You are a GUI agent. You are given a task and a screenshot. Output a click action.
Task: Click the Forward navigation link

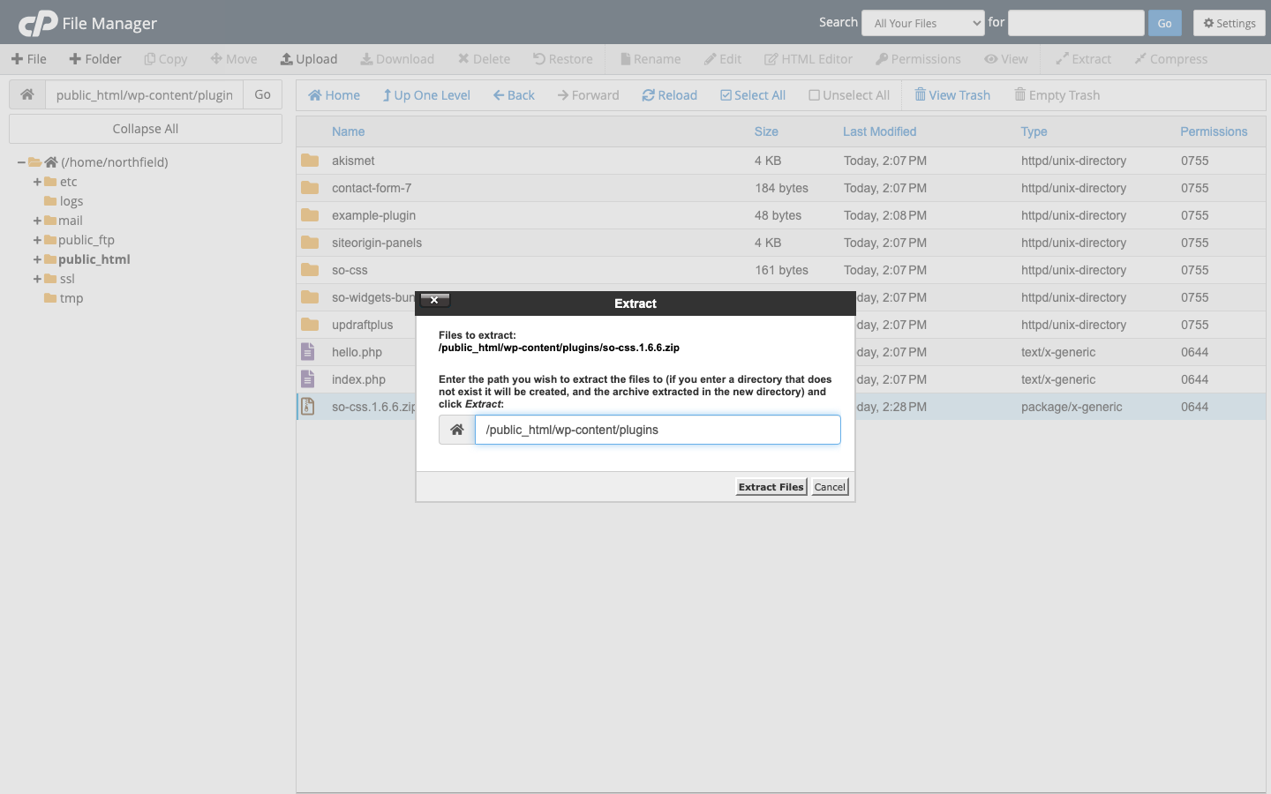(588, 95)
